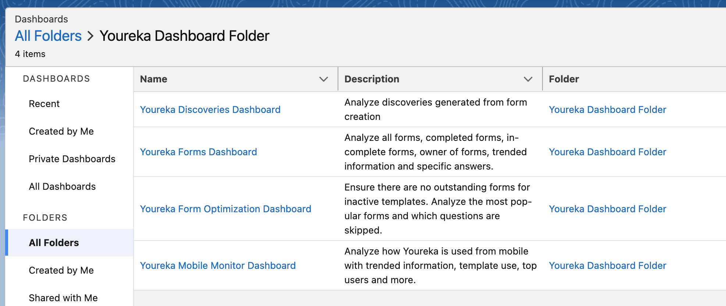Image resolution: width=726 pixels, height=306 pixels.
Task: Open folder link in Form Optimization row
Action: pos(608,209)
